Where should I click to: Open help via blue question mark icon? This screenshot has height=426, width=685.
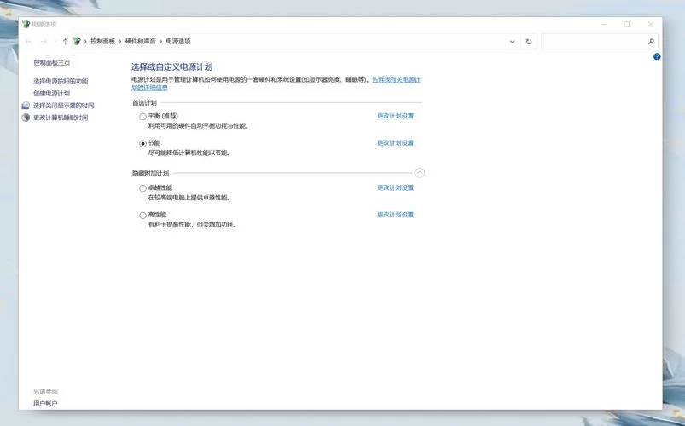[657, 56]
